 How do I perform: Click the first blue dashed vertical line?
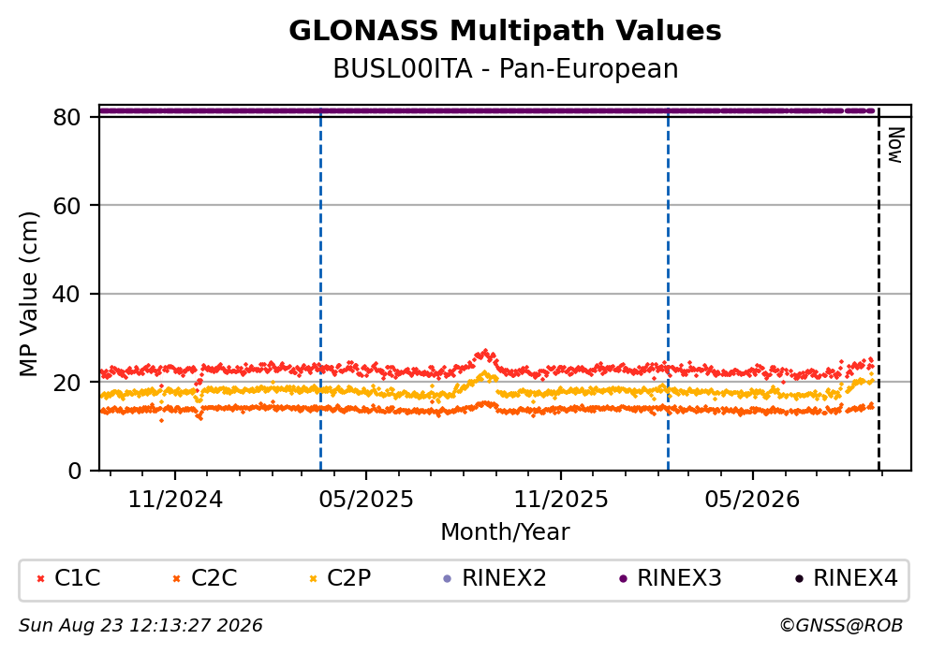pyautogui.click(x=321, y=290)
